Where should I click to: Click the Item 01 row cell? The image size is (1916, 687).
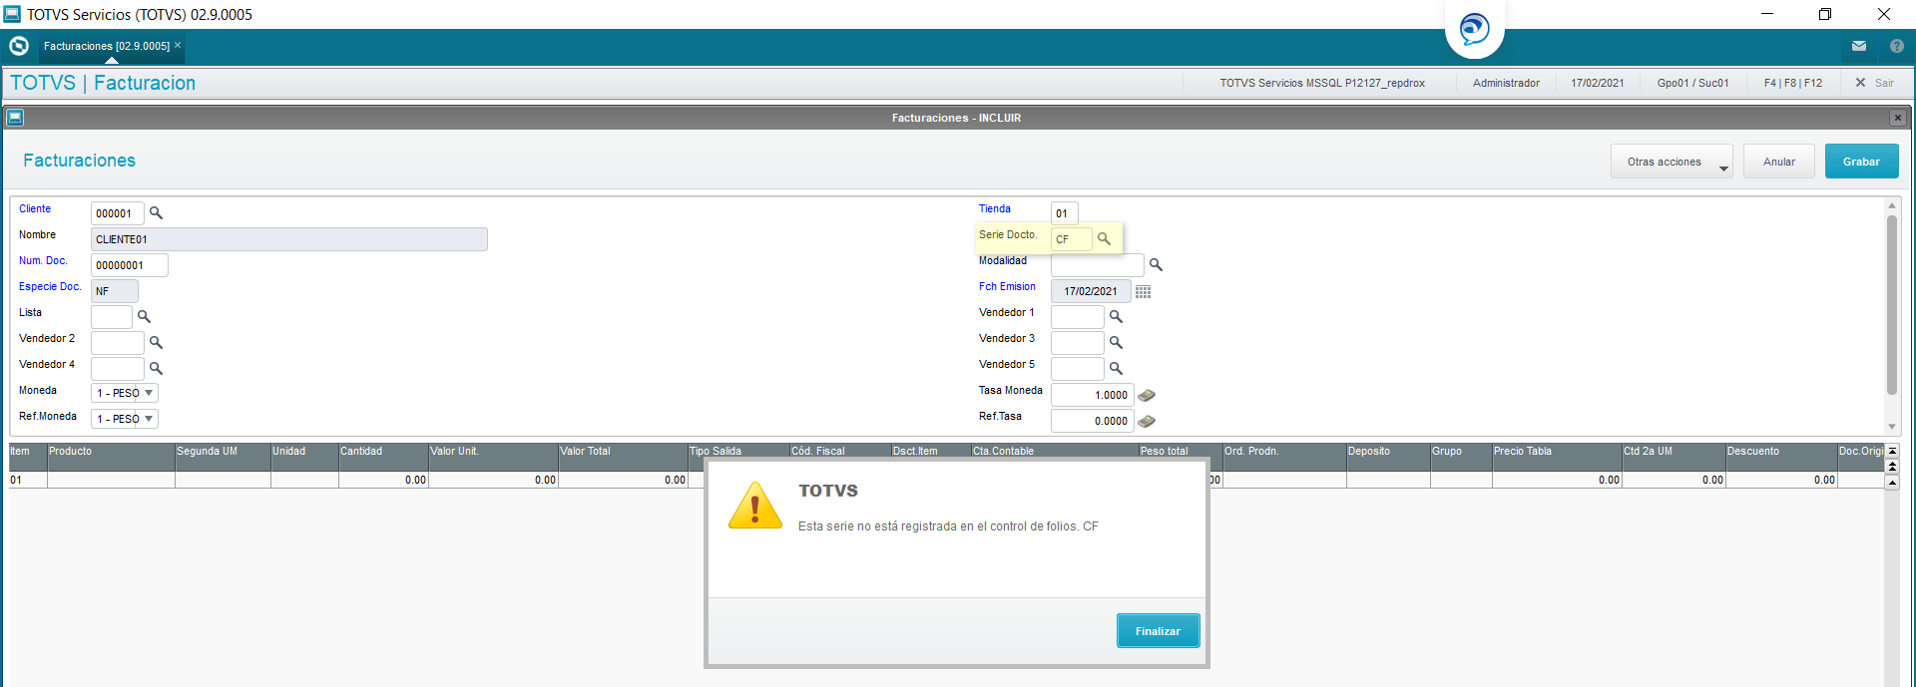28,480
